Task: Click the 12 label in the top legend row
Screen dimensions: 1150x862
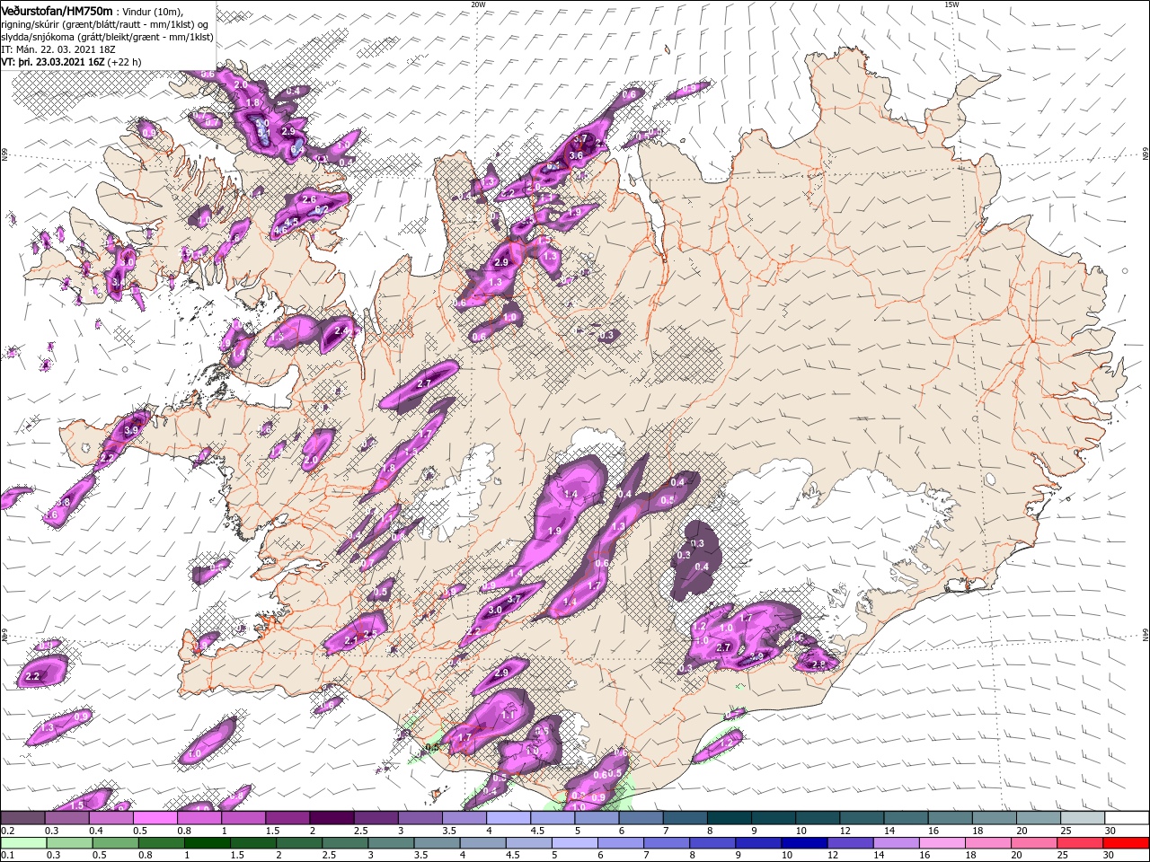Action: pos(845,831)
